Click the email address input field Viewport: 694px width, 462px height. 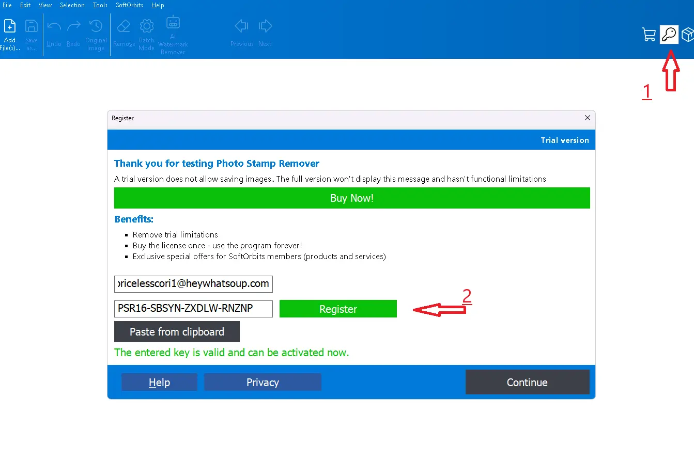click(x=193, y=284)
